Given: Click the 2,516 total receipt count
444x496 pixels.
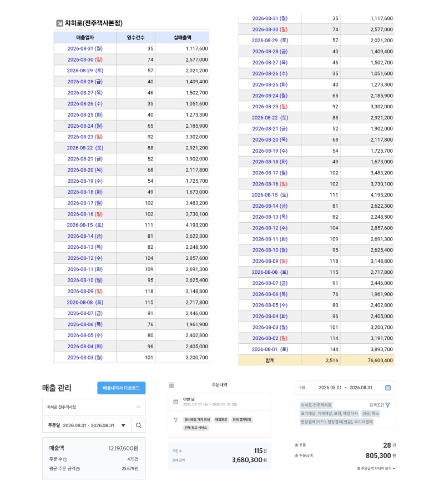Looking at the screenshot, I should (332, 360).
